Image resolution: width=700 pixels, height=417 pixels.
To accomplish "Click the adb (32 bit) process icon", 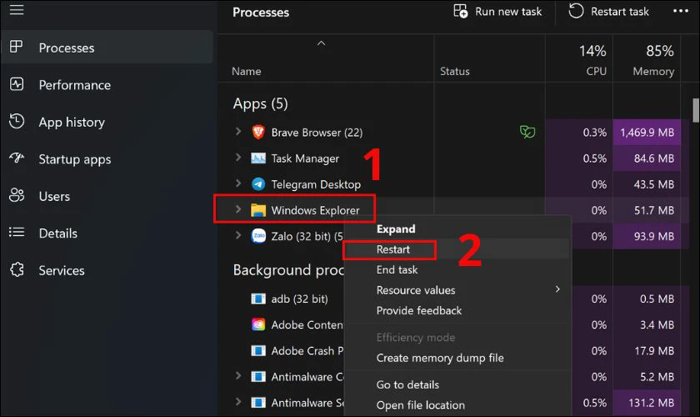I will click(x=258, y=299).
